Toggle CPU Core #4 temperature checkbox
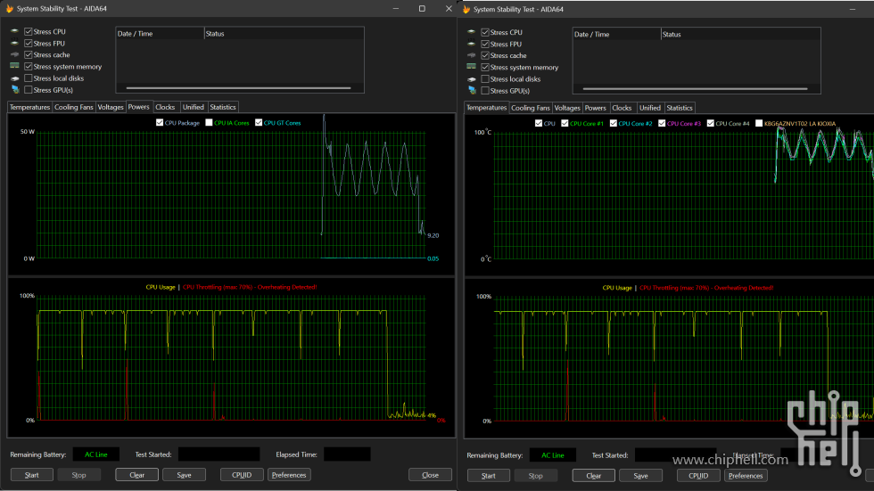This screenshot has height=491, width=874. [x=710, y=123]
